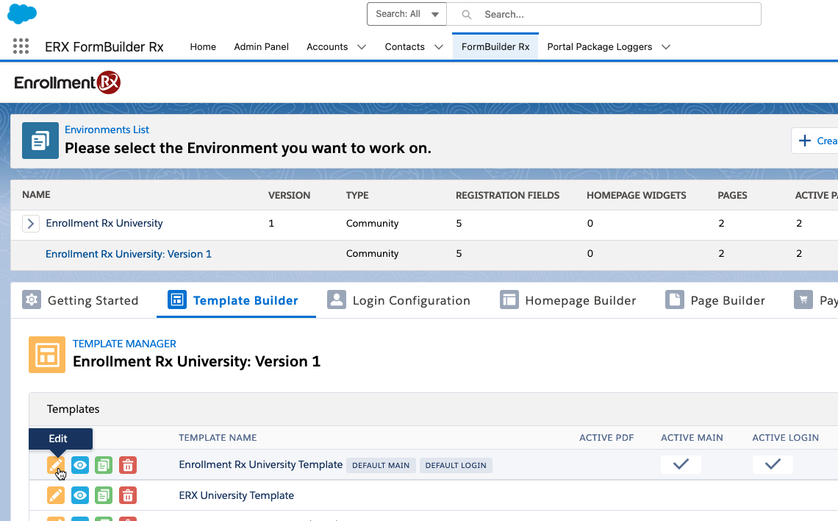838x521 pixels.
Task: Click the magnifier icon in search bar
Action: (467, 15)
